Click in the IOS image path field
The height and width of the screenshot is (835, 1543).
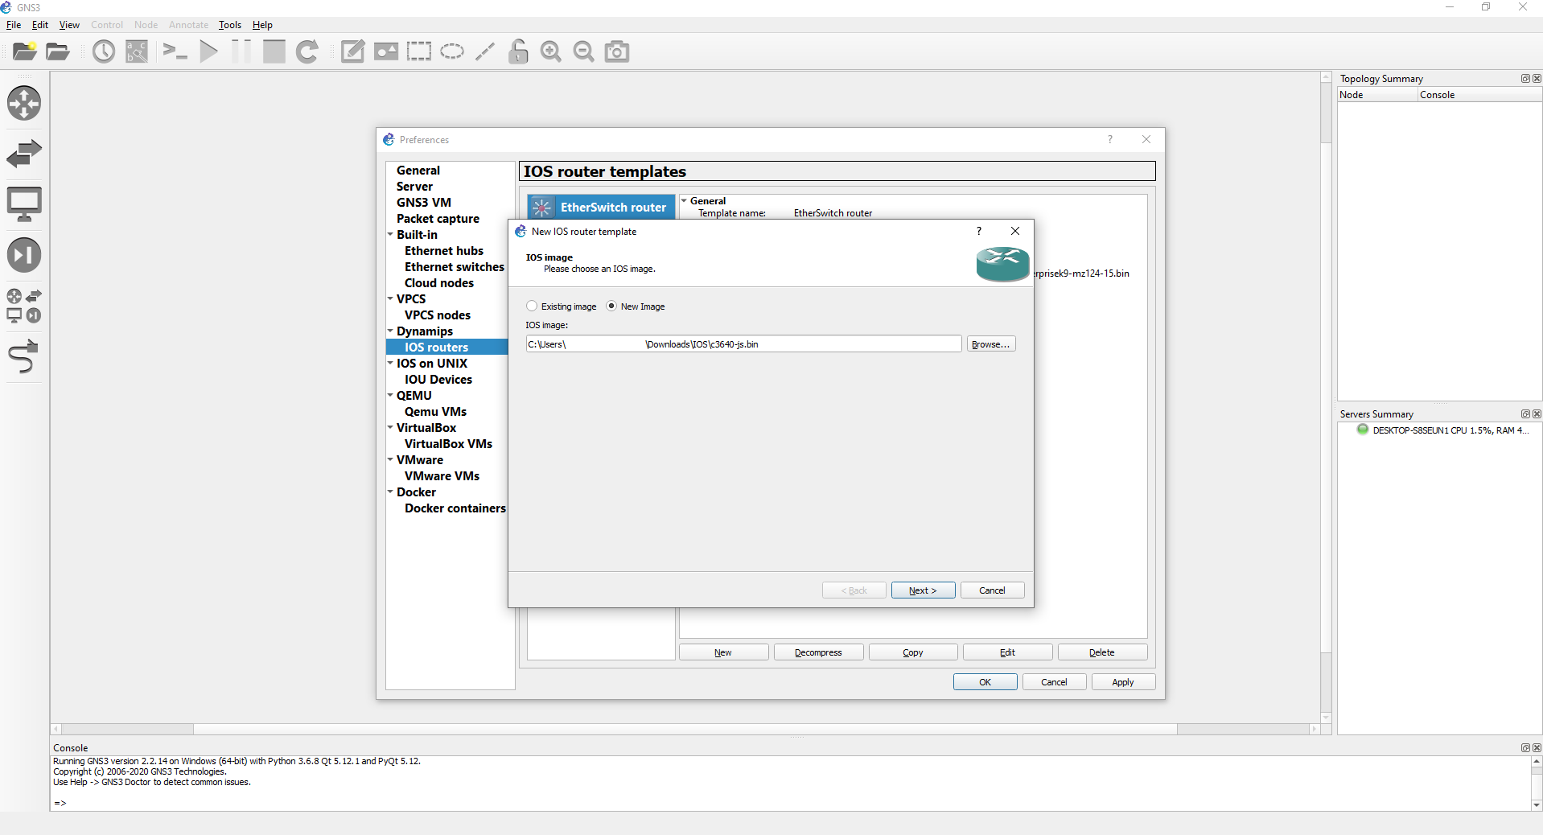click(740, 343)
